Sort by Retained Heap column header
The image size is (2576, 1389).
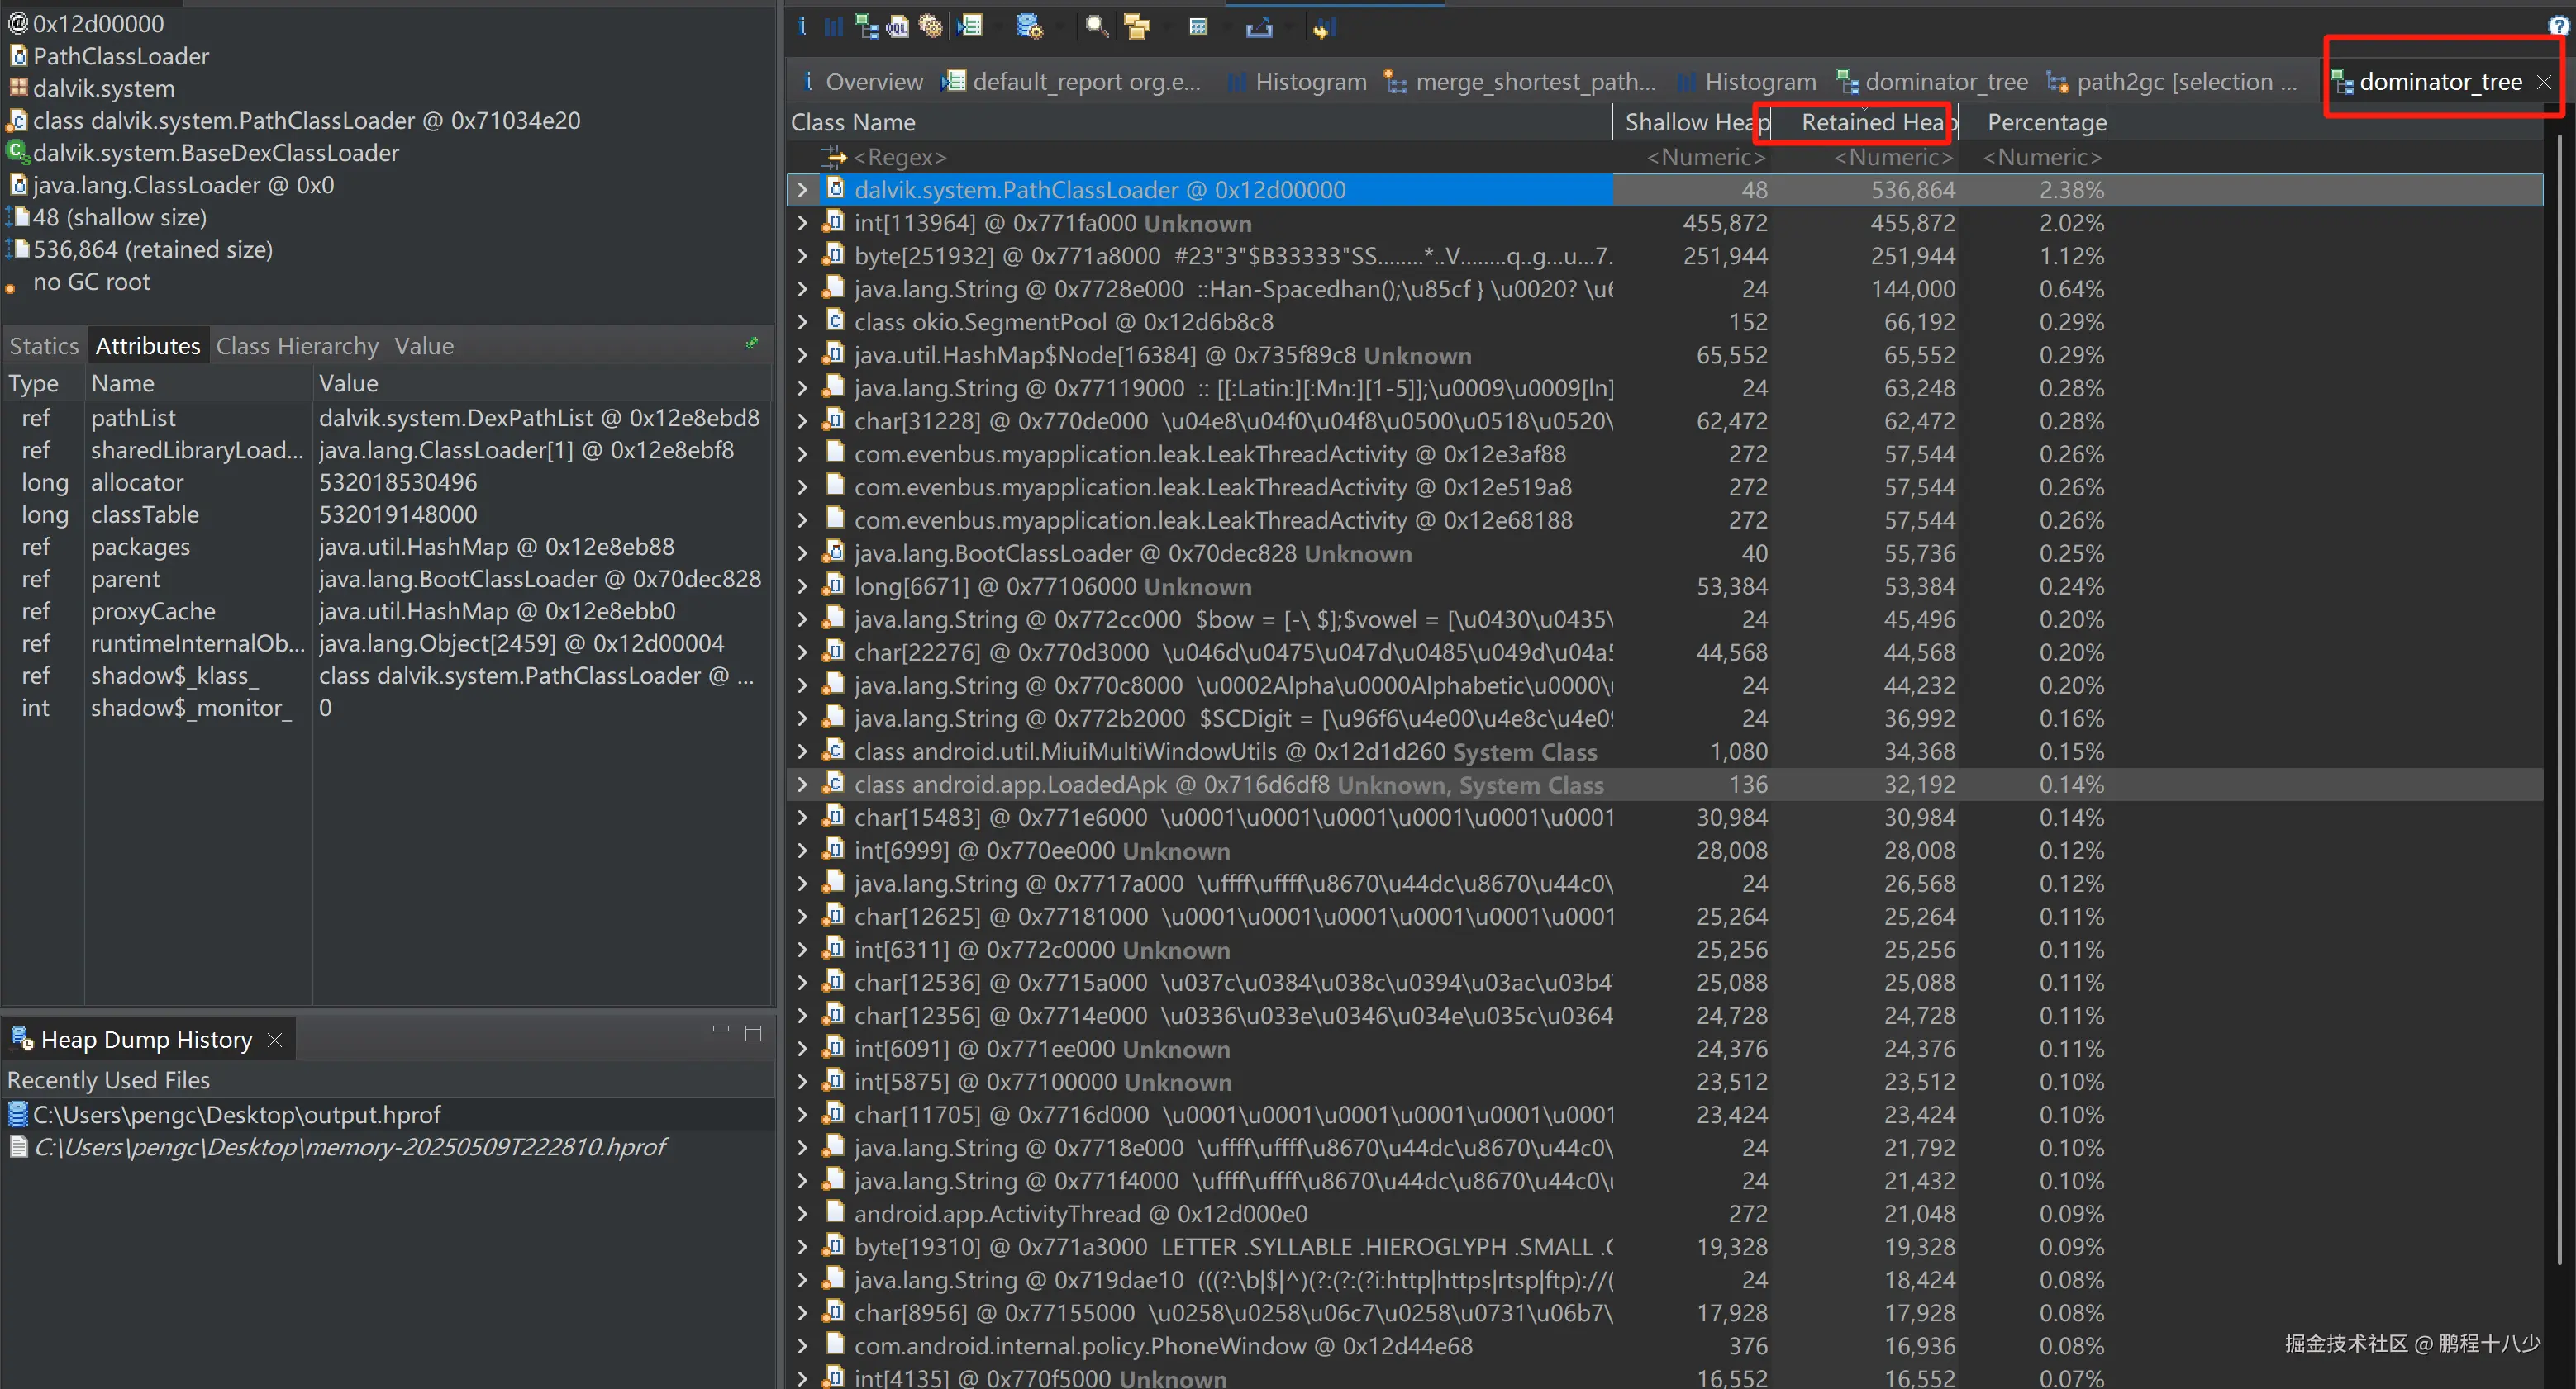[x=1871, y=122]
